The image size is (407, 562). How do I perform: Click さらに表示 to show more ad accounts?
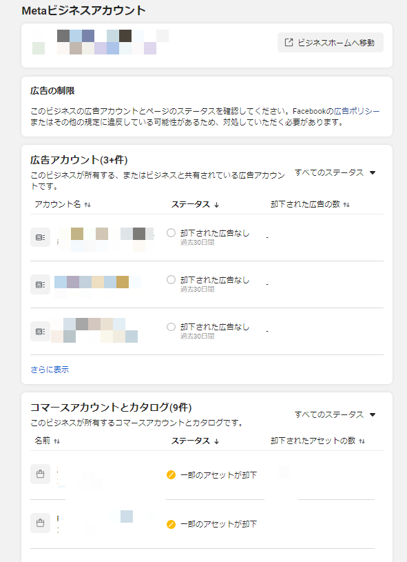click(50, 370)
